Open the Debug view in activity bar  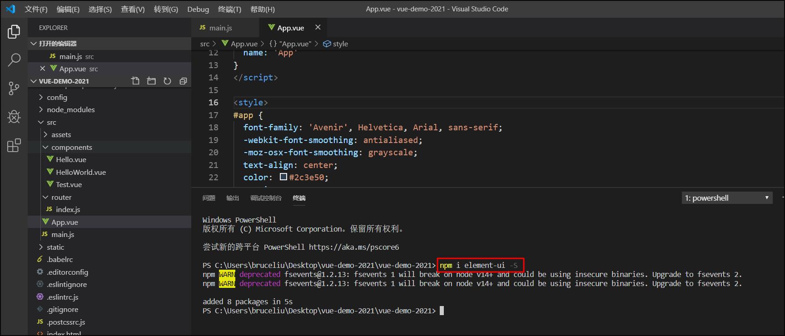pos(14,117)
